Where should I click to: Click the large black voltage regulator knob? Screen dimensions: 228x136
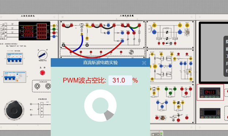click(14, 110)
